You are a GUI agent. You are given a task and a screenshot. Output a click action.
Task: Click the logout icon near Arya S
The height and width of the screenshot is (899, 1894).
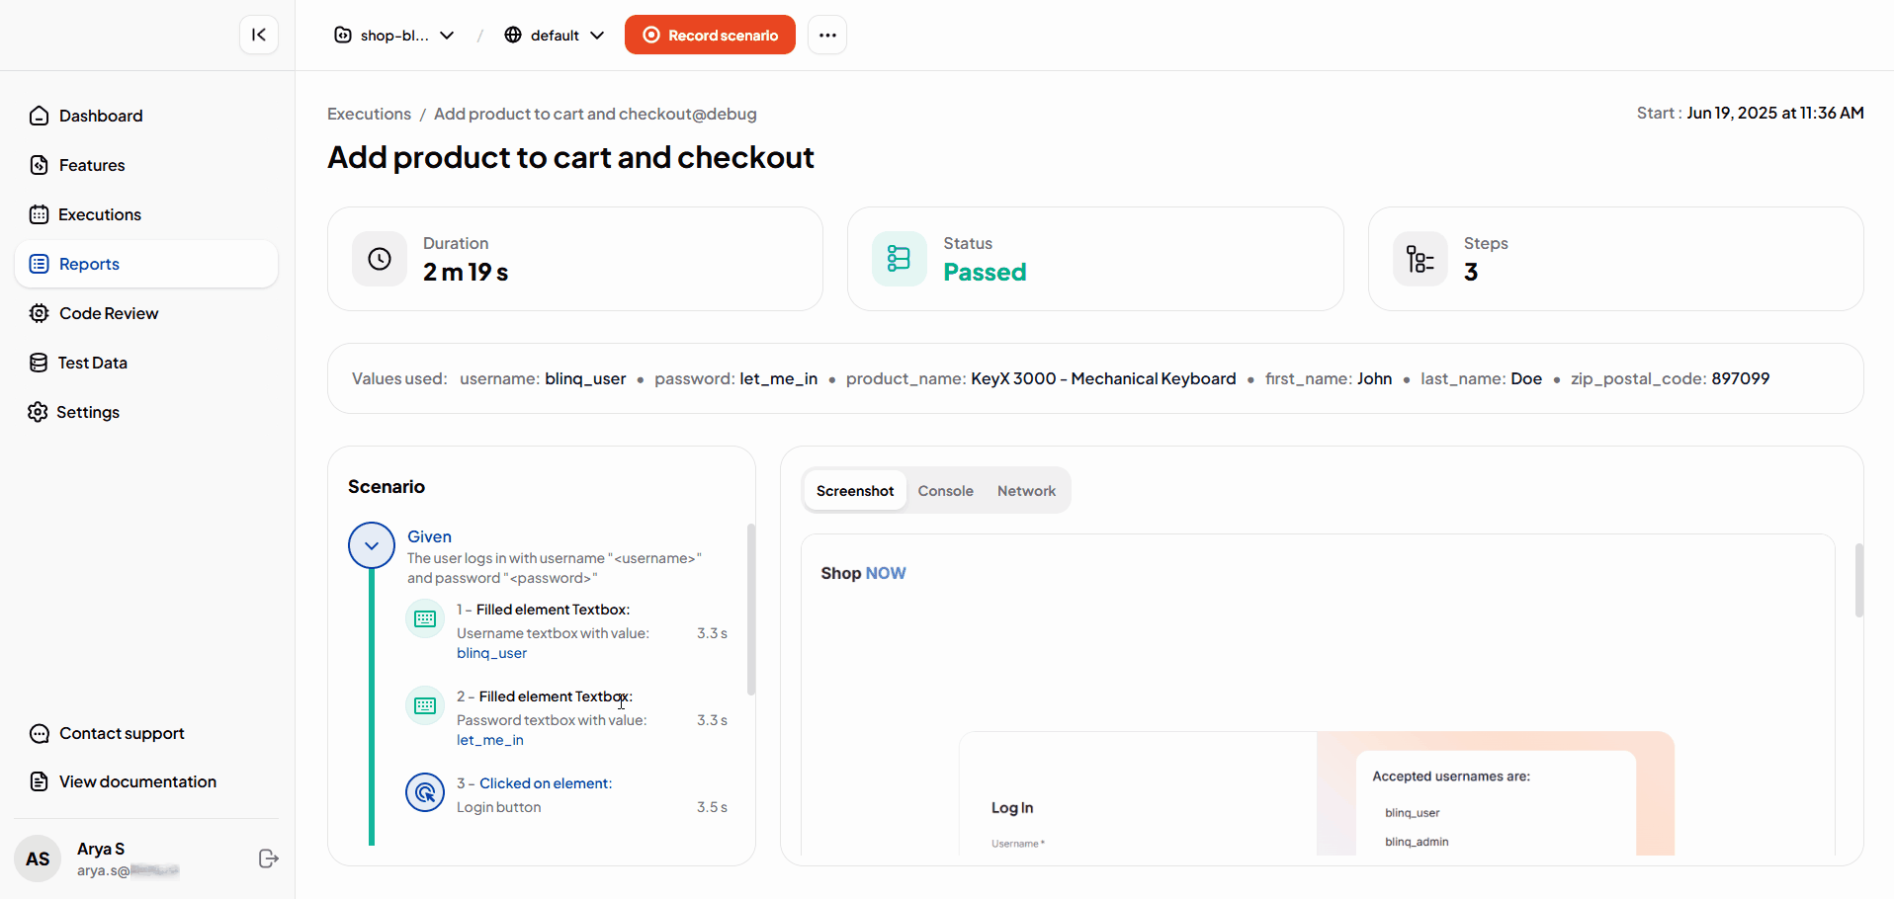click(x=268, y=858)
